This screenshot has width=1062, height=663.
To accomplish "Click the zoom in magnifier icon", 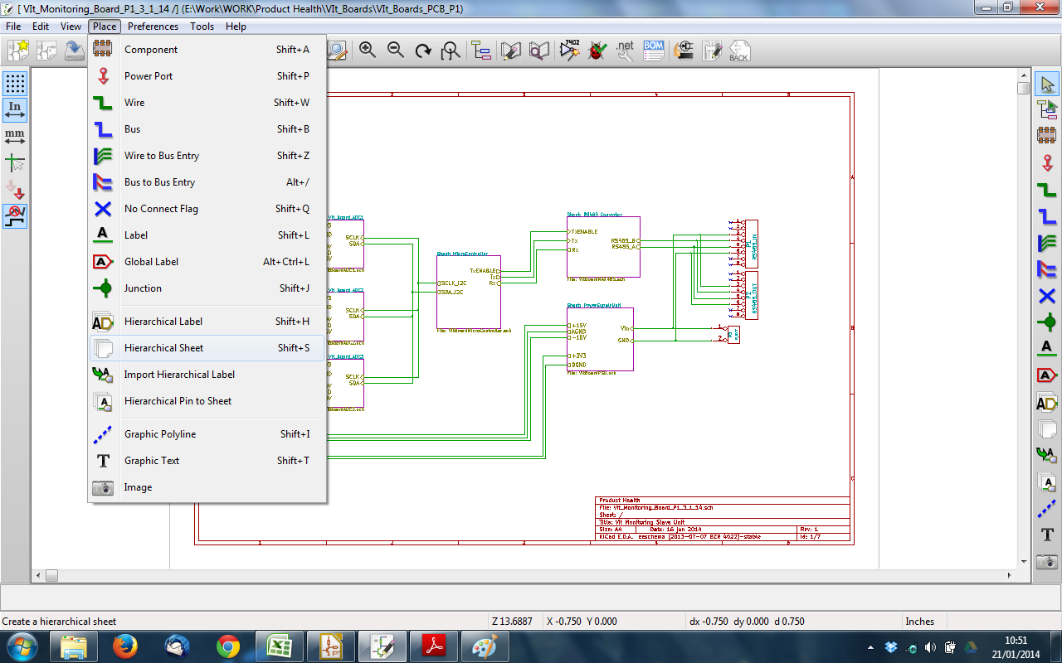I will 368,51.
